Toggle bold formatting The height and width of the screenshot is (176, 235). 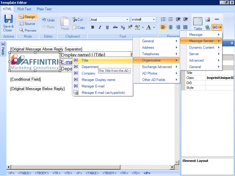pyautogui.click(x=93, y=27)
